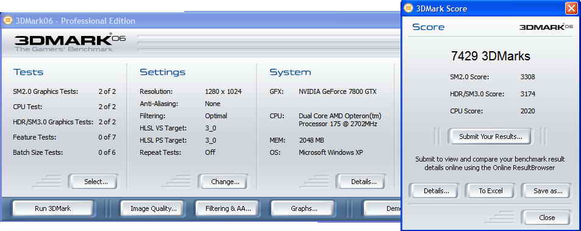Click the Repeat Tests value Off

point(210,152)
